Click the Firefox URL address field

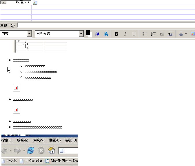tap(68, 151)
